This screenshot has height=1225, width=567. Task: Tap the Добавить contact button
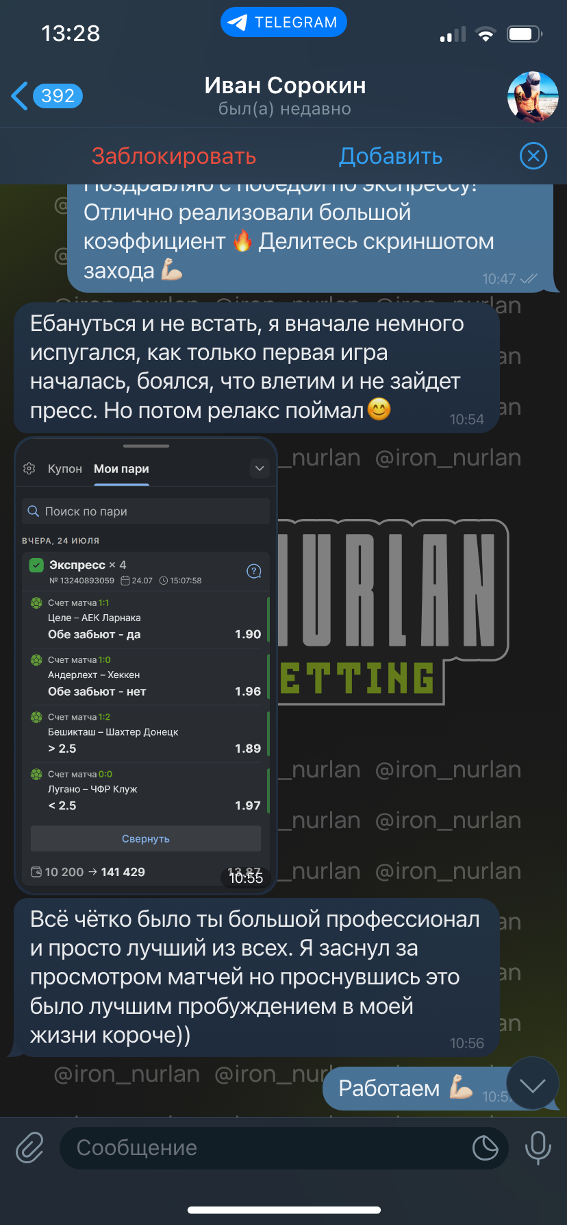[x=390, y=156]
